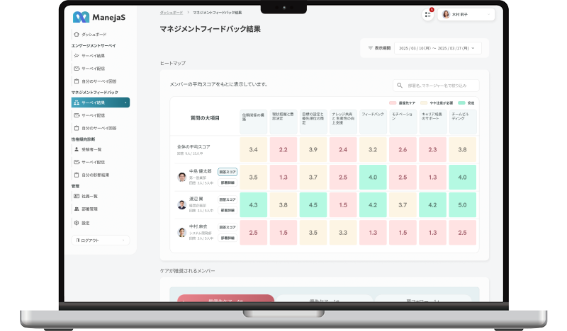Screen dimensions: 567x331
Task: Follow the ダッシュボード breadcrumb link
Action: tap(172, 13)
